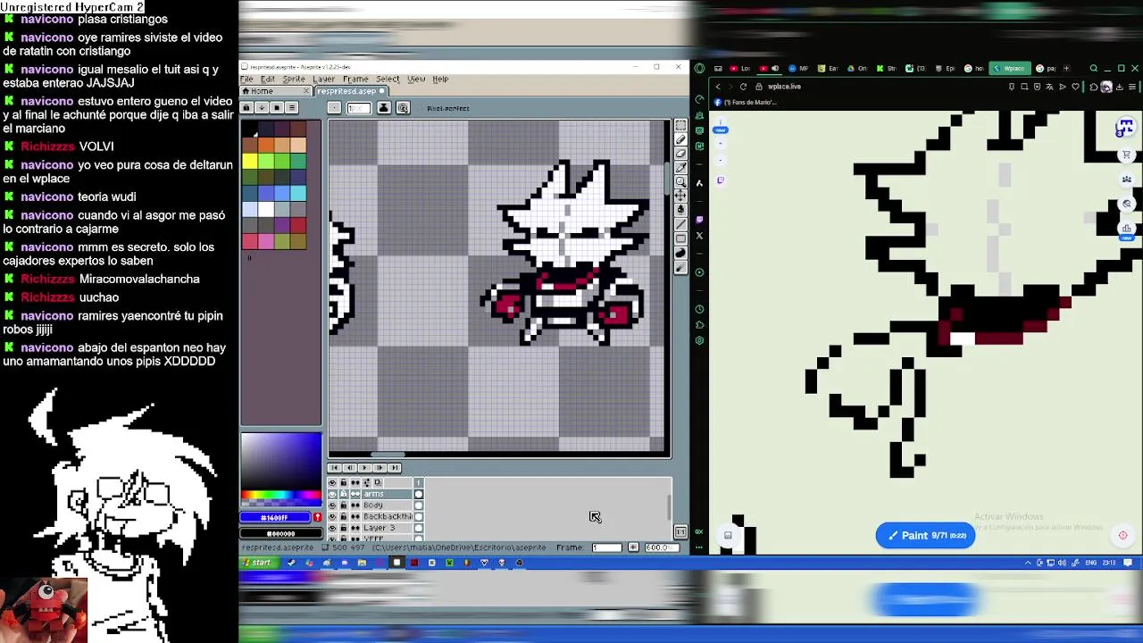
Task: Click the palette presets icon
Action: (x=277, y=107)
